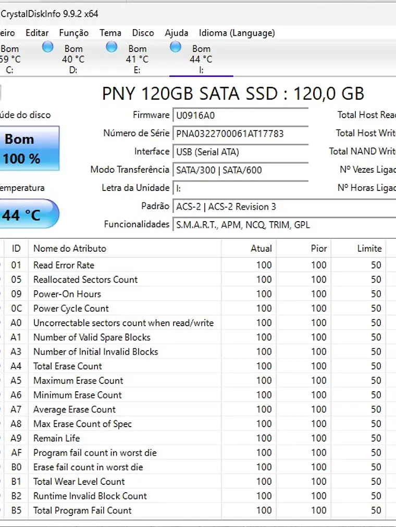Select the Total Erase Count row

[198, 366]
